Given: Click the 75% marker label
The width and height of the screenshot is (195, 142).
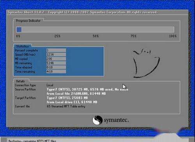Looking at the screenshot, I should 133,36.
